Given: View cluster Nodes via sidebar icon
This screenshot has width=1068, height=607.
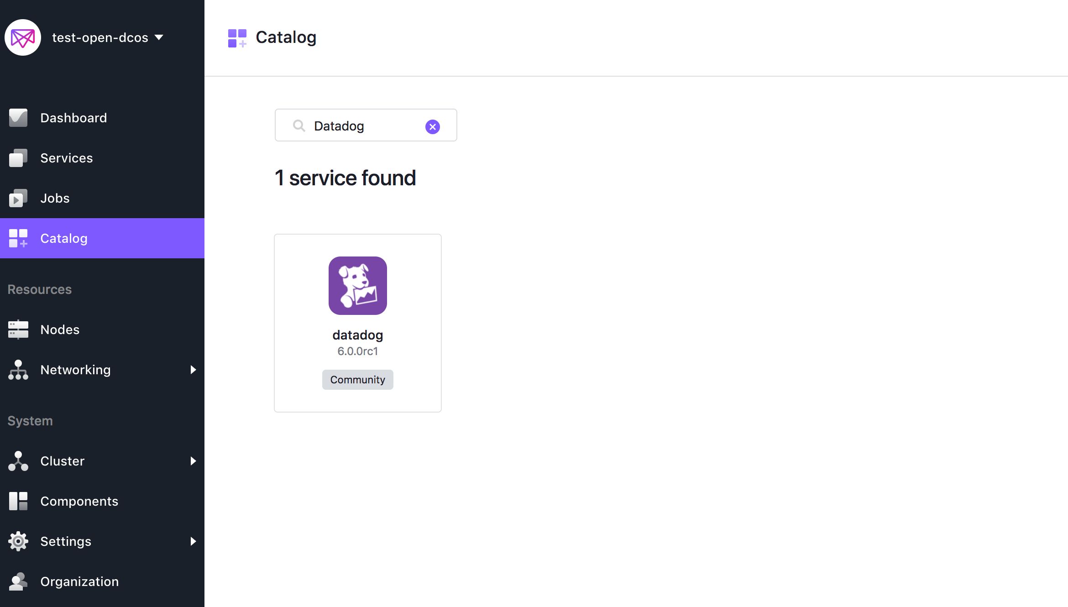Looking at the screenshot, I should click(18, 329).
